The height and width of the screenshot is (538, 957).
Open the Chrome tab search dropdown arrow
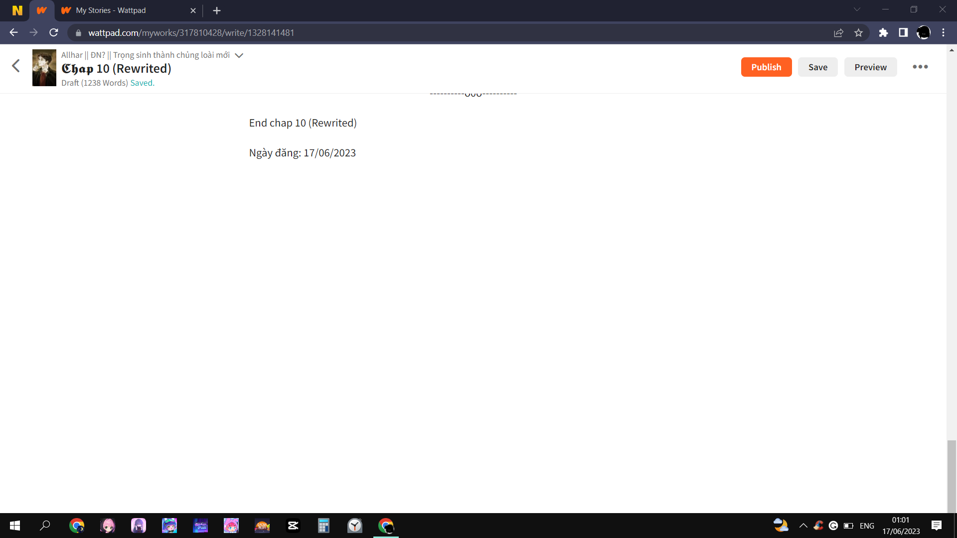click(x=857, y=9)
